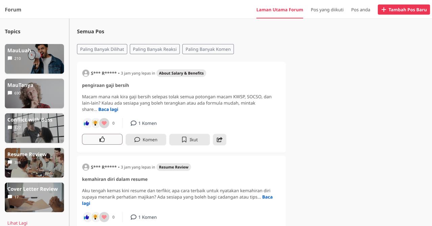Follow first post with Ikut button
The height and width of the screenshot is (226, 432).
pos(189,139)
